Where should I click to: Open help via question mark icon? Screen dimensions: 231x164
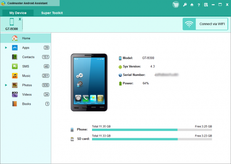coord(198,5)
